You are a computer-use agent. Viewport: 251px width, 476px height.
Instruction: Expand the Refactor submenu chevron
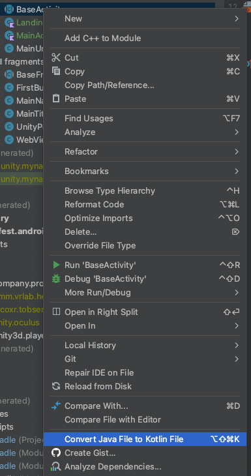click(237, 151)
